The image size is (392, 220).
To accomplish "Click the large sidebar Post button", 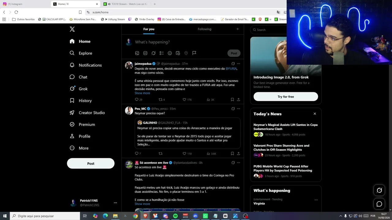I will [x=91, y=163].
